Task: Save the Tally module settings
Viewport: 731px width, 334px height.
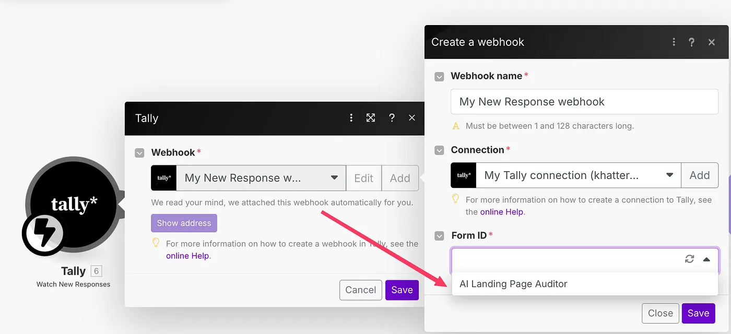Action: (402, 290)
